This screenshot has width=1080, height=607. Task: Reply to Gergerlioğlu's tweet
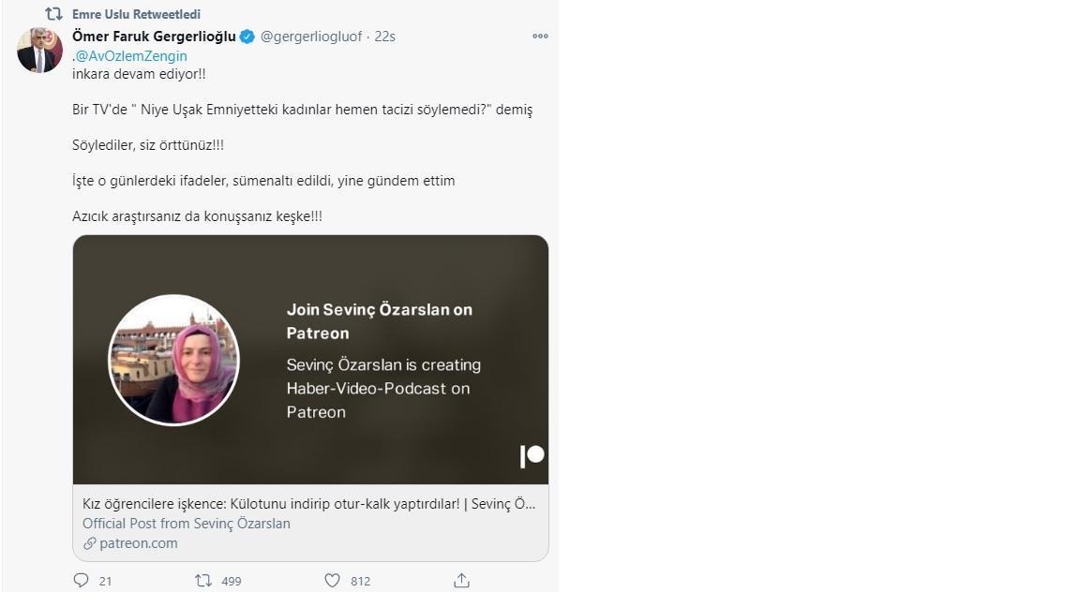pyautogui.click(x=82, y=581)
